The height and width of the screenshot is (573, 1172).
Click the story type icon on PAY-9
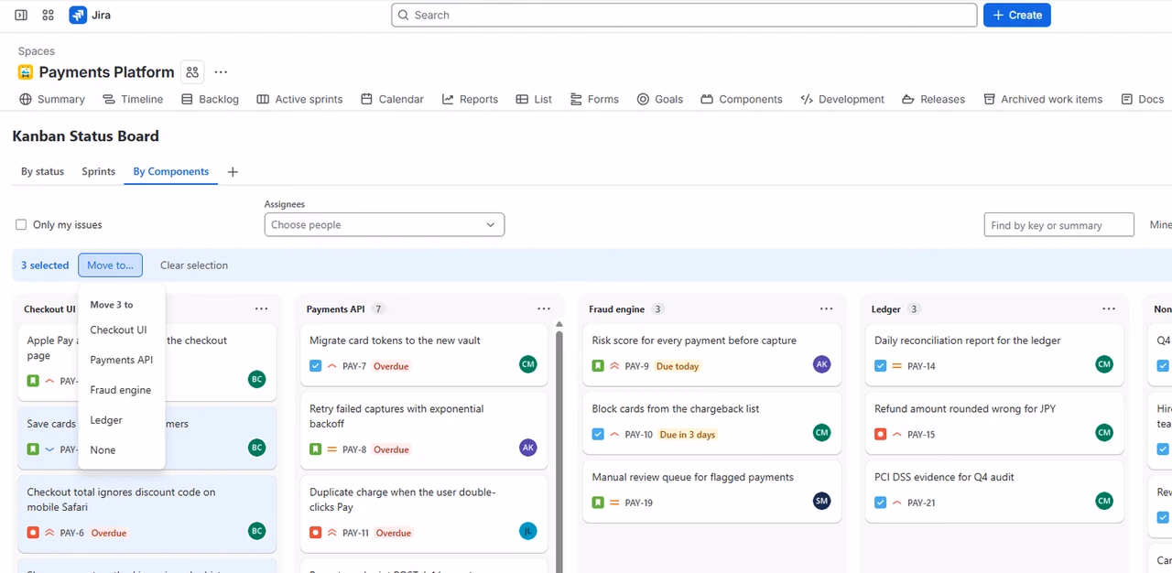pyautogui.click(x=598, y=366)
